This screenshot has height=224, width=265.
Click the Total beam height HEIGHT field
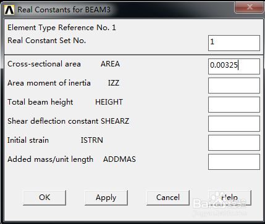[x=234, y=105]
